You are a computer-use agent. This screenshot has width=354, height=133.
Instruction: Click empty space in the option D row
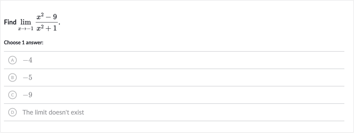203,112
